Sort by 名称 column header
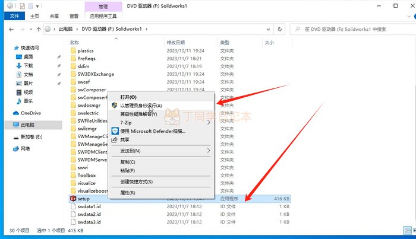The height and width of the screenshot is (239, 416). 74,42
